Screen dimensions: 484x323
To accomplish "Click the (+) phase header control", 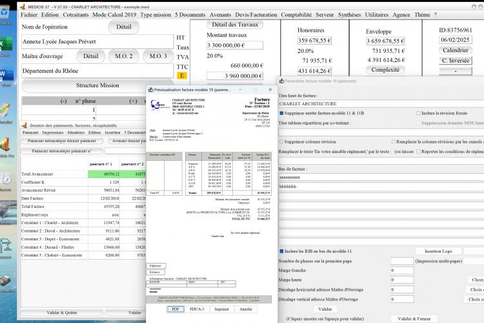I will (133, 101).
